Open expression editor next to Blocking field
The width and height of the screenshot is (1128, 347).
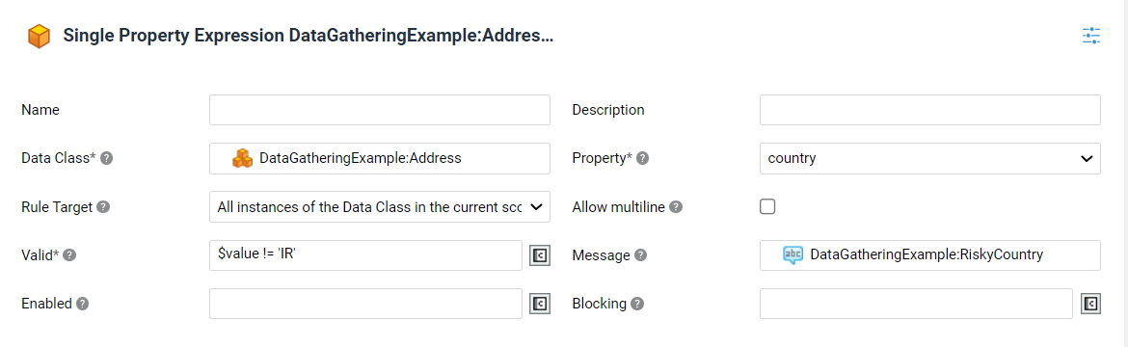(x=1090, y=304)
